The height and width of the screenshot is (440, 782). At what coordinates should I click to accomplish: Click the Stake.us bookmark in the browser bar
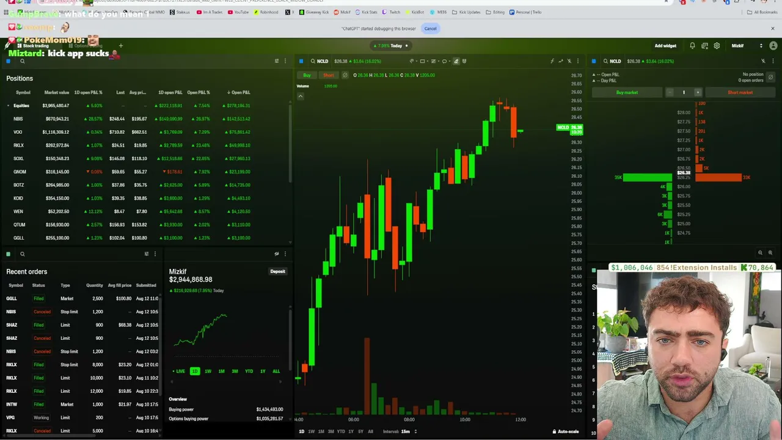[x=180, y=12]
